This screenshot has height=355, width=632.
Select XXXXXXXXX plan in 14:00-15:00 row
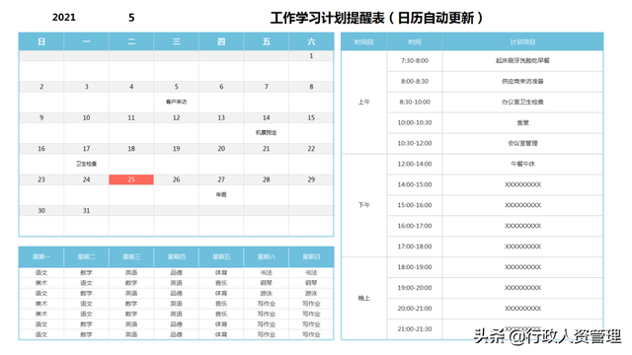(x=522, y=184)
